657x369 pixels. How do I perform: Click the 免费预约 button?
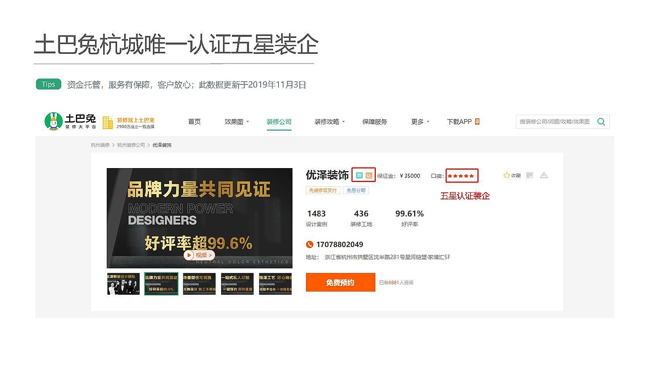(340, 282)
